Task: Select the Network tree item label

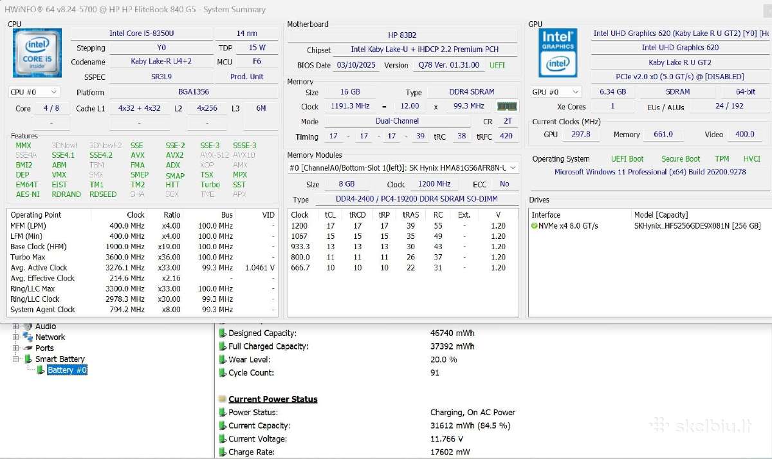Action: tap(50, 337)
